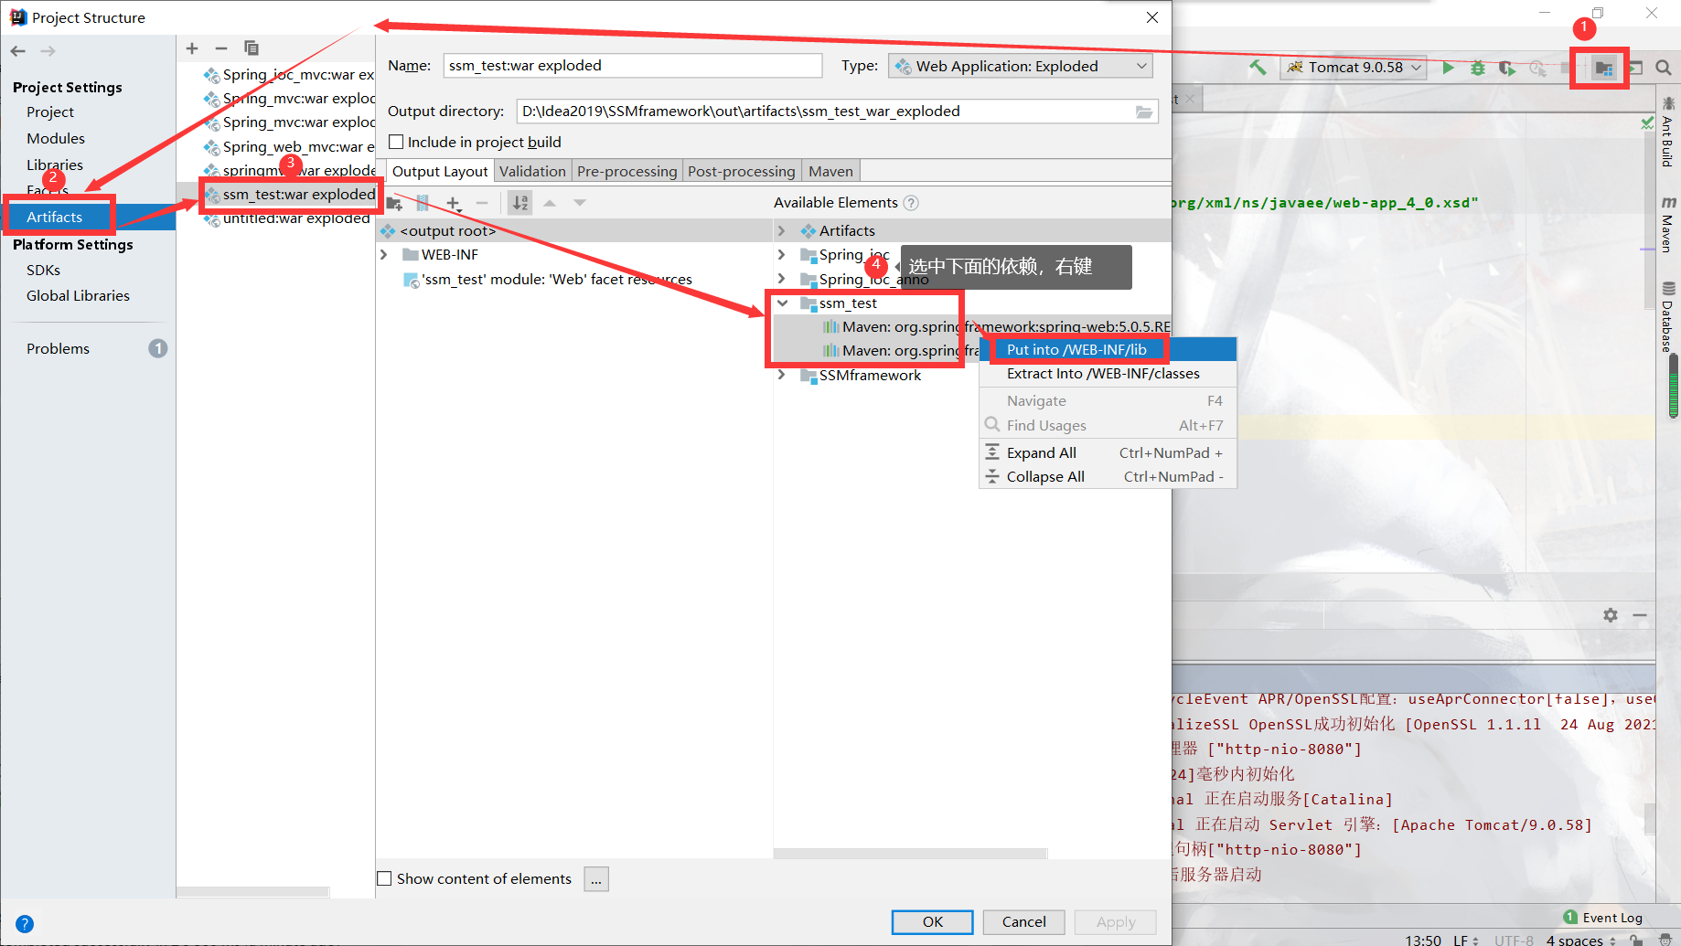Click the Remove minus icon in Output Layout toolbar
The image size is (1681, 946).
click(x=482, y=203)
